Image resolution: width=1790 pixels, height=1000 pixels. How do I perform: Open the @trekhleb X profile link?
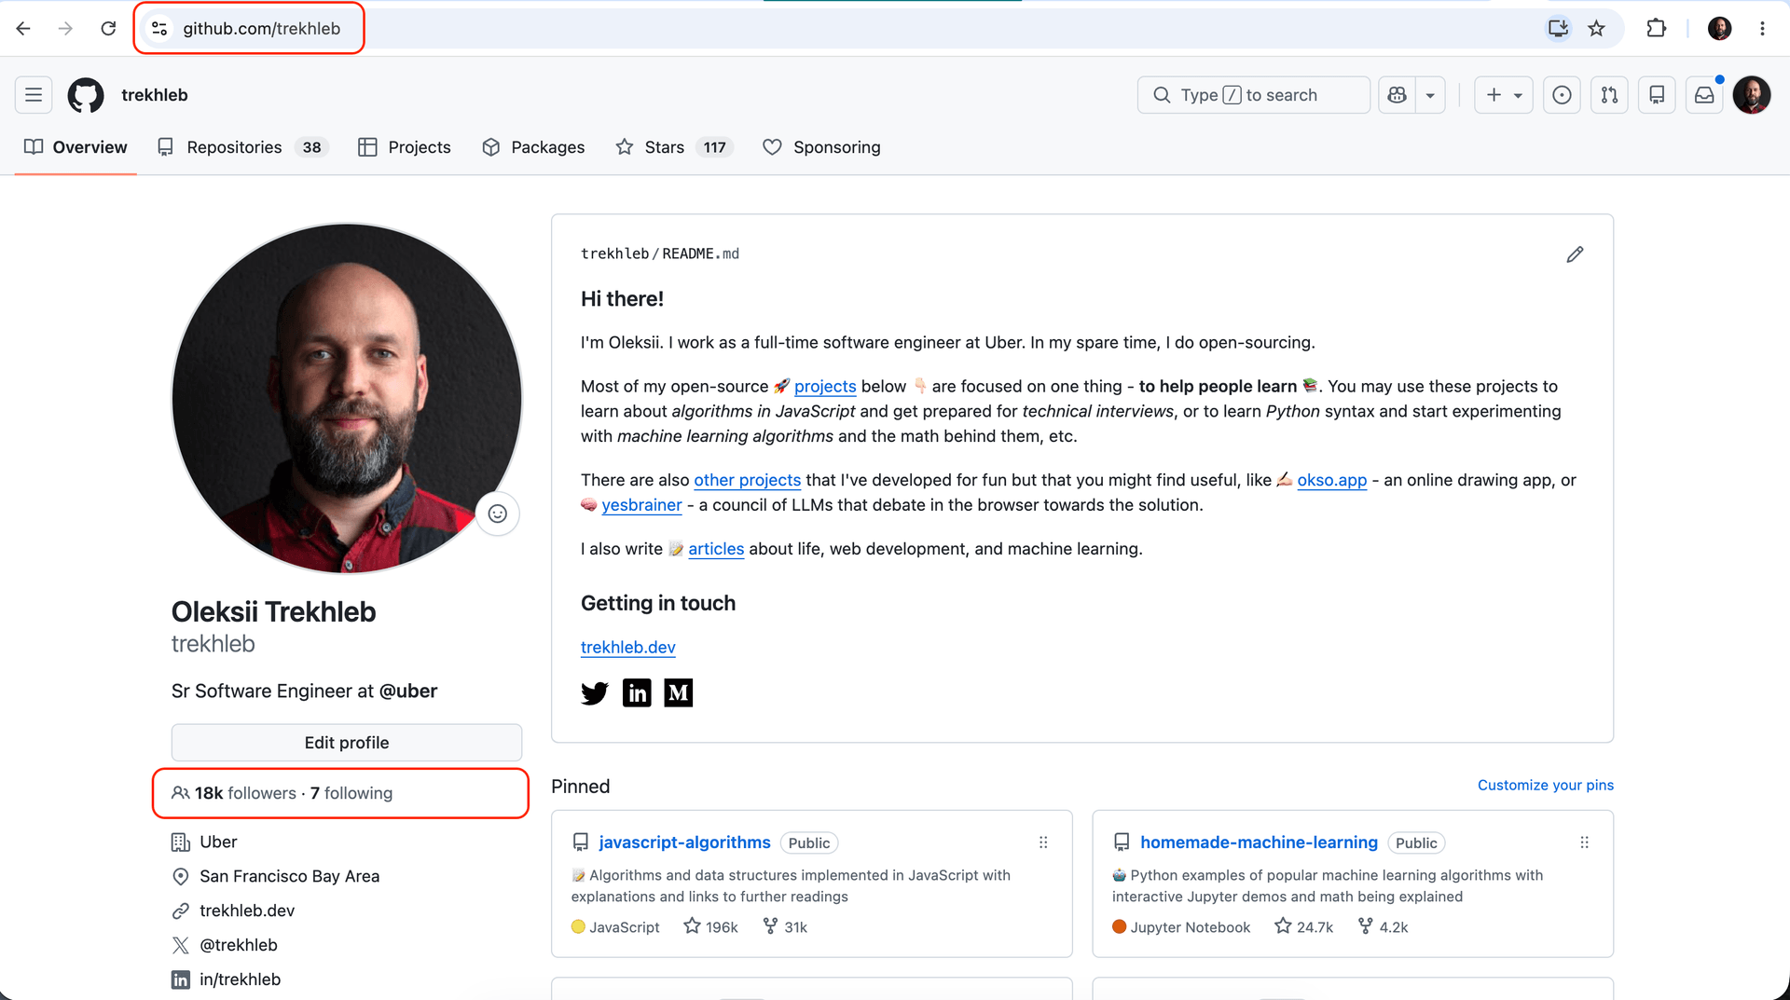[239, 945]
